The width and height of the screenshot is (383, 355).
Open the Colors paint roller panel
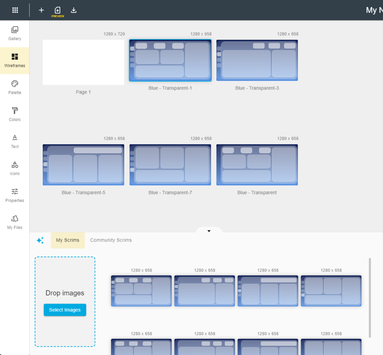coord(15,114)
